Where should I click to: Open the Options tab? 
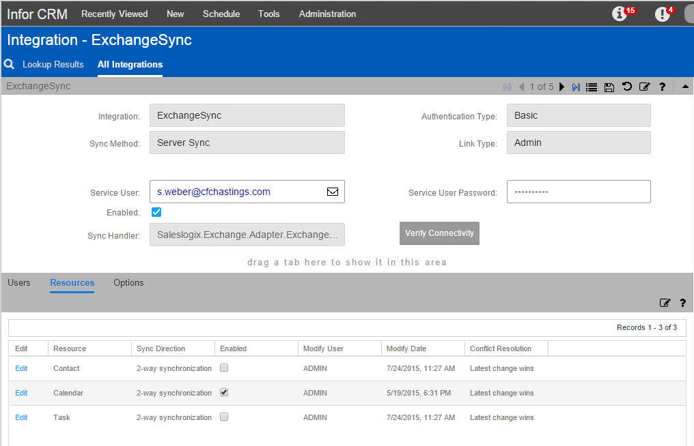coord(128,282)
